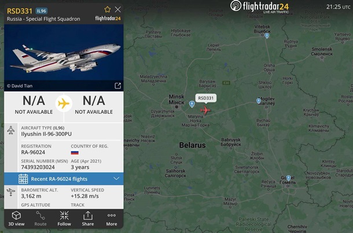Select the Gomel airport marker
353x233 pixels.
(288, 178)
